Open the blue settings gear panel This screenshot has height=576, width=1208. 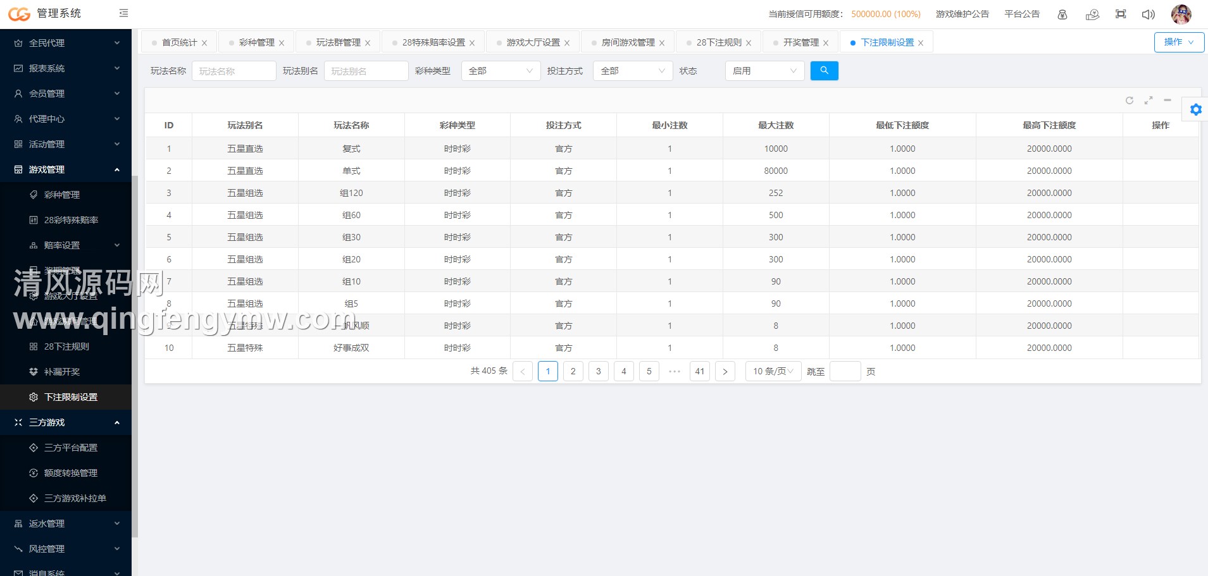click(x=1195, y=109)
